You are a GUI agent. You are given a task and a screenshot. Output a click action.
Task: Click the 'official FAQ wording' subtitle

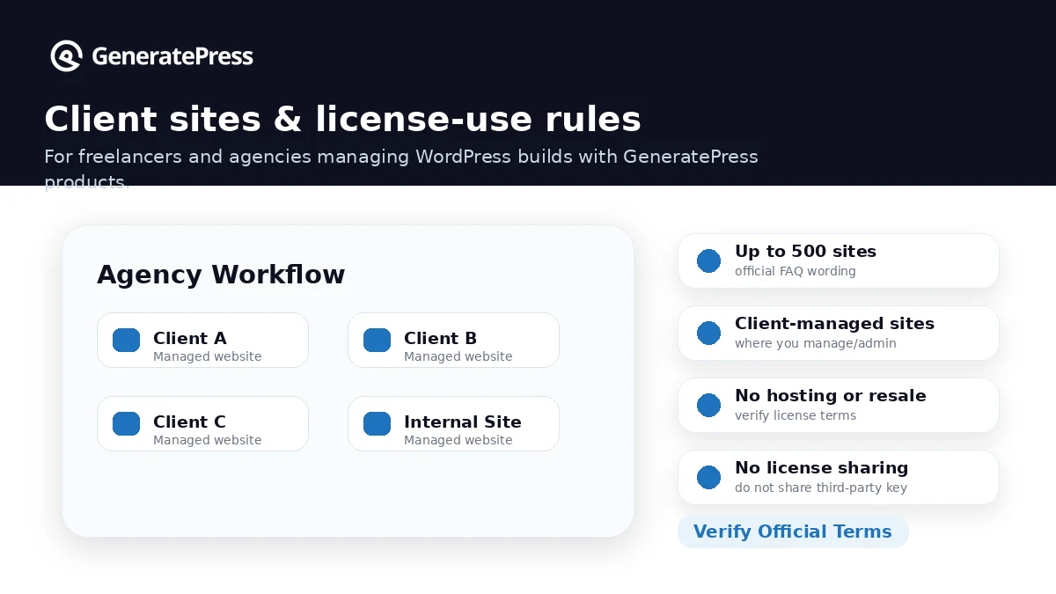click(796, 271)
